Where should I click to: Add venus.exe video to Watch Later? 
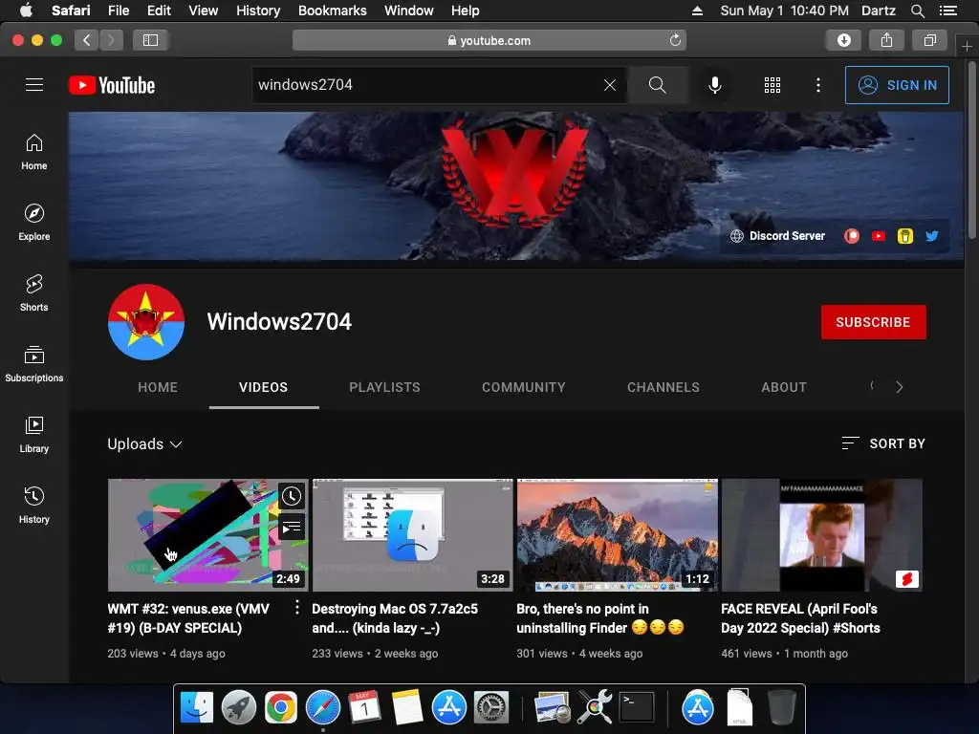292,496
